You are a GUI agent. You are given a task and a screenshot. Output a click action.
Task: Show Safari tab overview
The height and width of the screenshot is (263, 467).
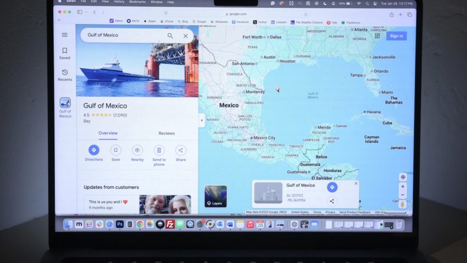click(x=409, y=15)
